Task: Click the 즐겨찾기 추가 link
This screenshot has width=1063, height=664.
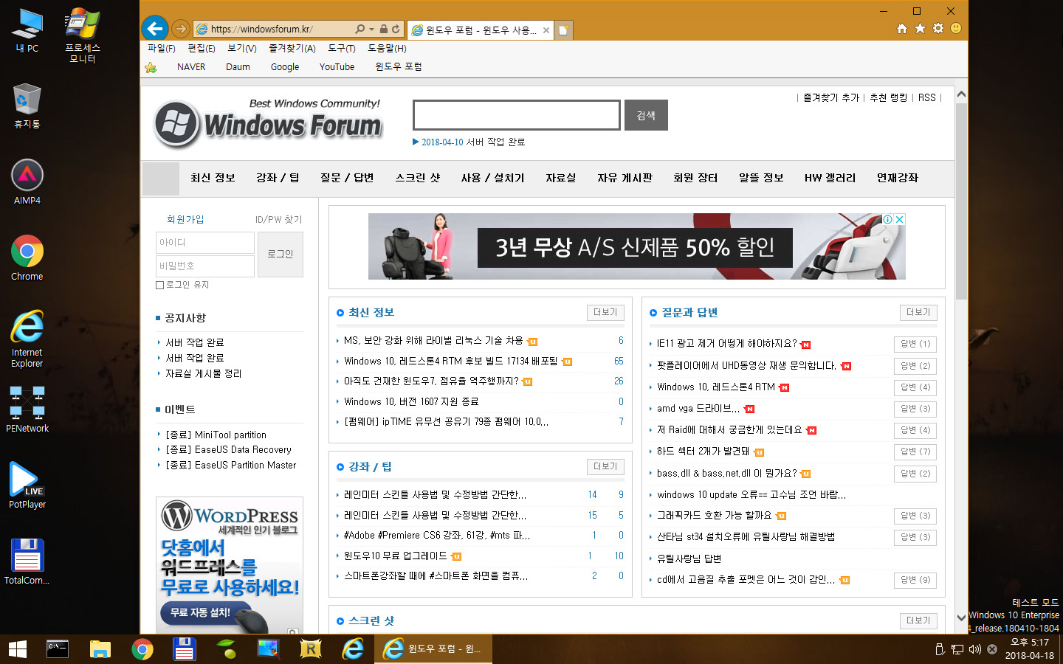Action: click(831, 97)
